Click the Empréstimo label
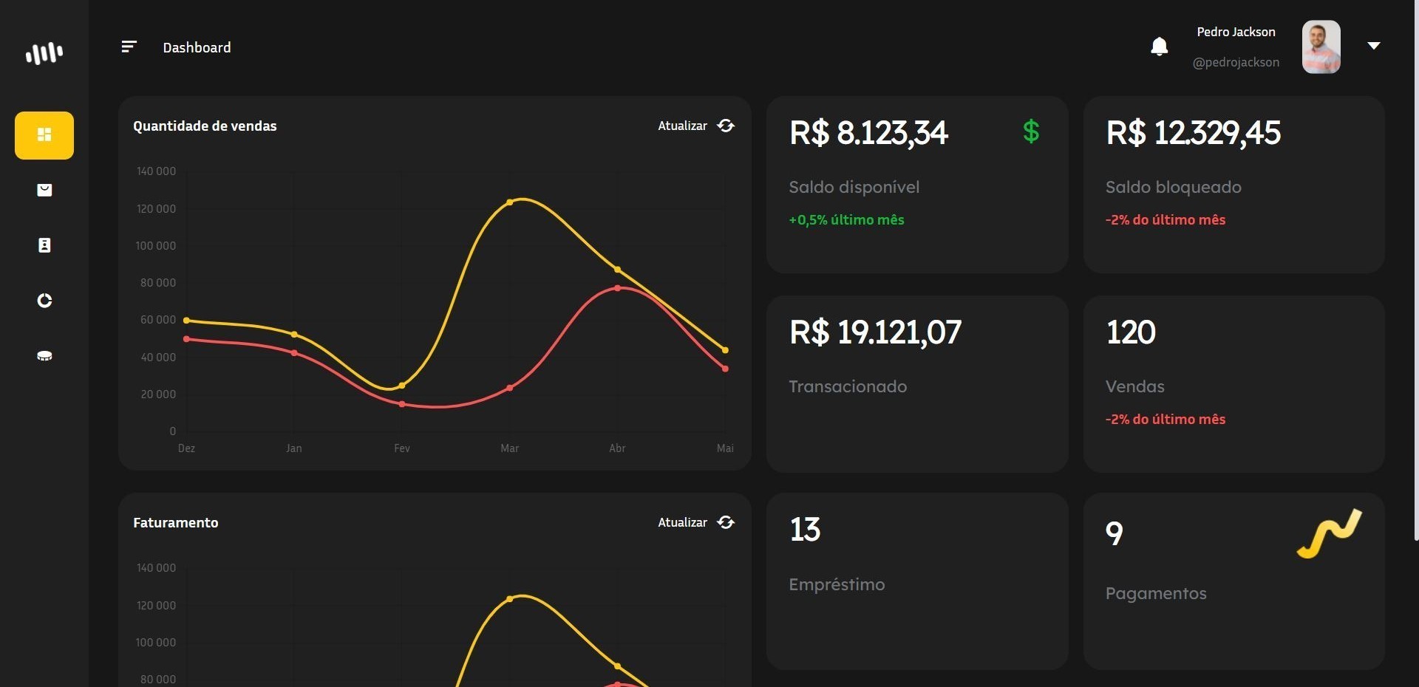1419x687 pixels. [x=837, y=584]
